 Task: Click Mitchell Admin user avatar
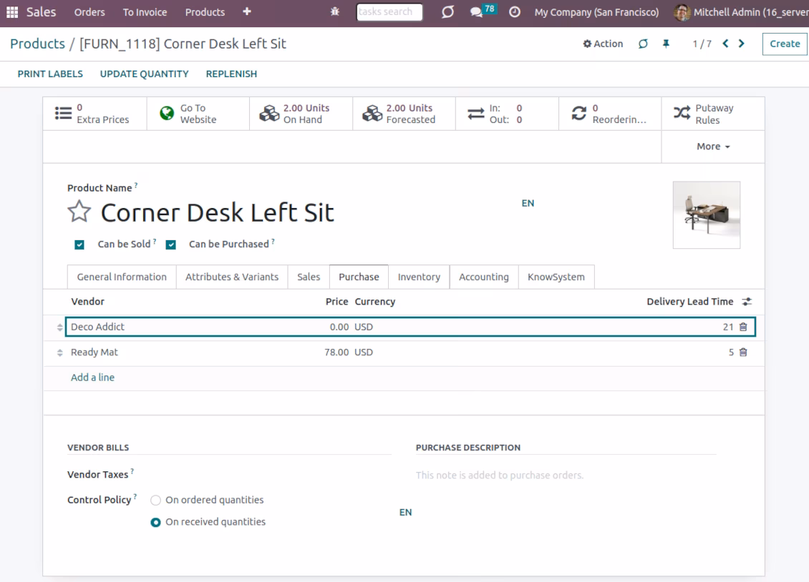[x=682, y=12]
